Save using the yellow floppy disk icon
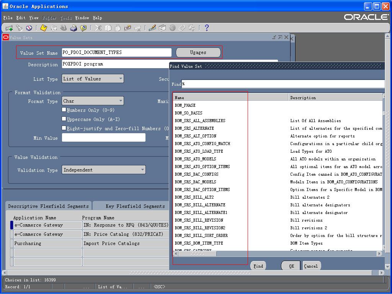Image resolution: width=392 pixels, height=294 pixels. pyautogui.click(x=44, y=28)
